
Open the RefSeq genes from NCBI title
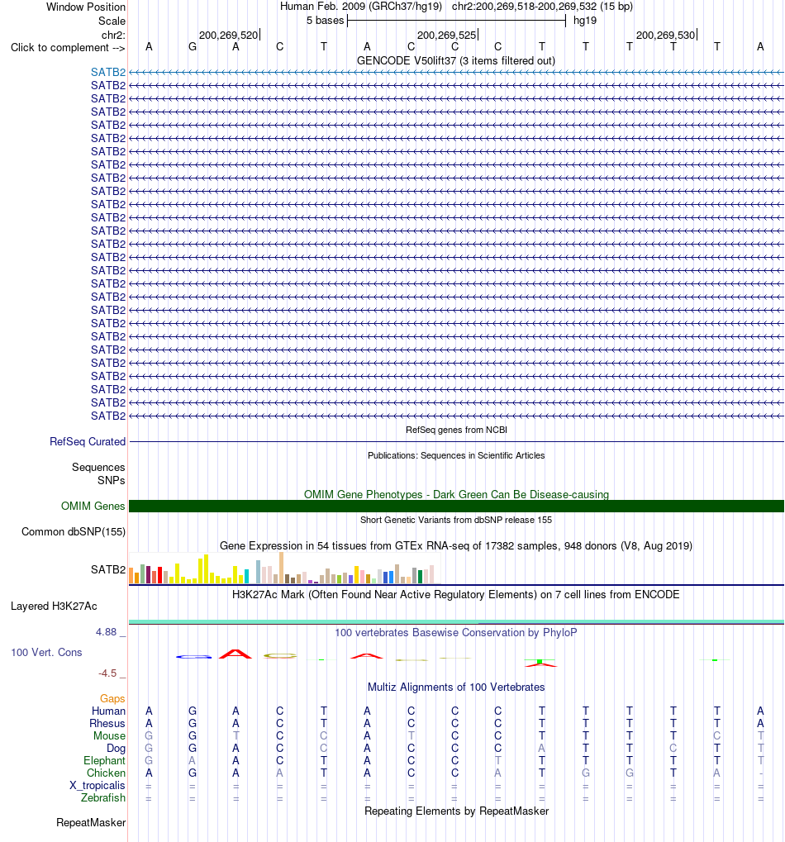click(x=456, y=430)
